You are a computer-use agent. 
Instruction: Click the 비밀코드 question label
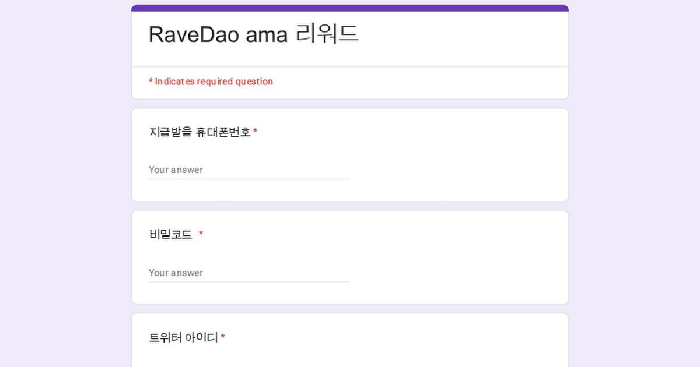(170, 235)
